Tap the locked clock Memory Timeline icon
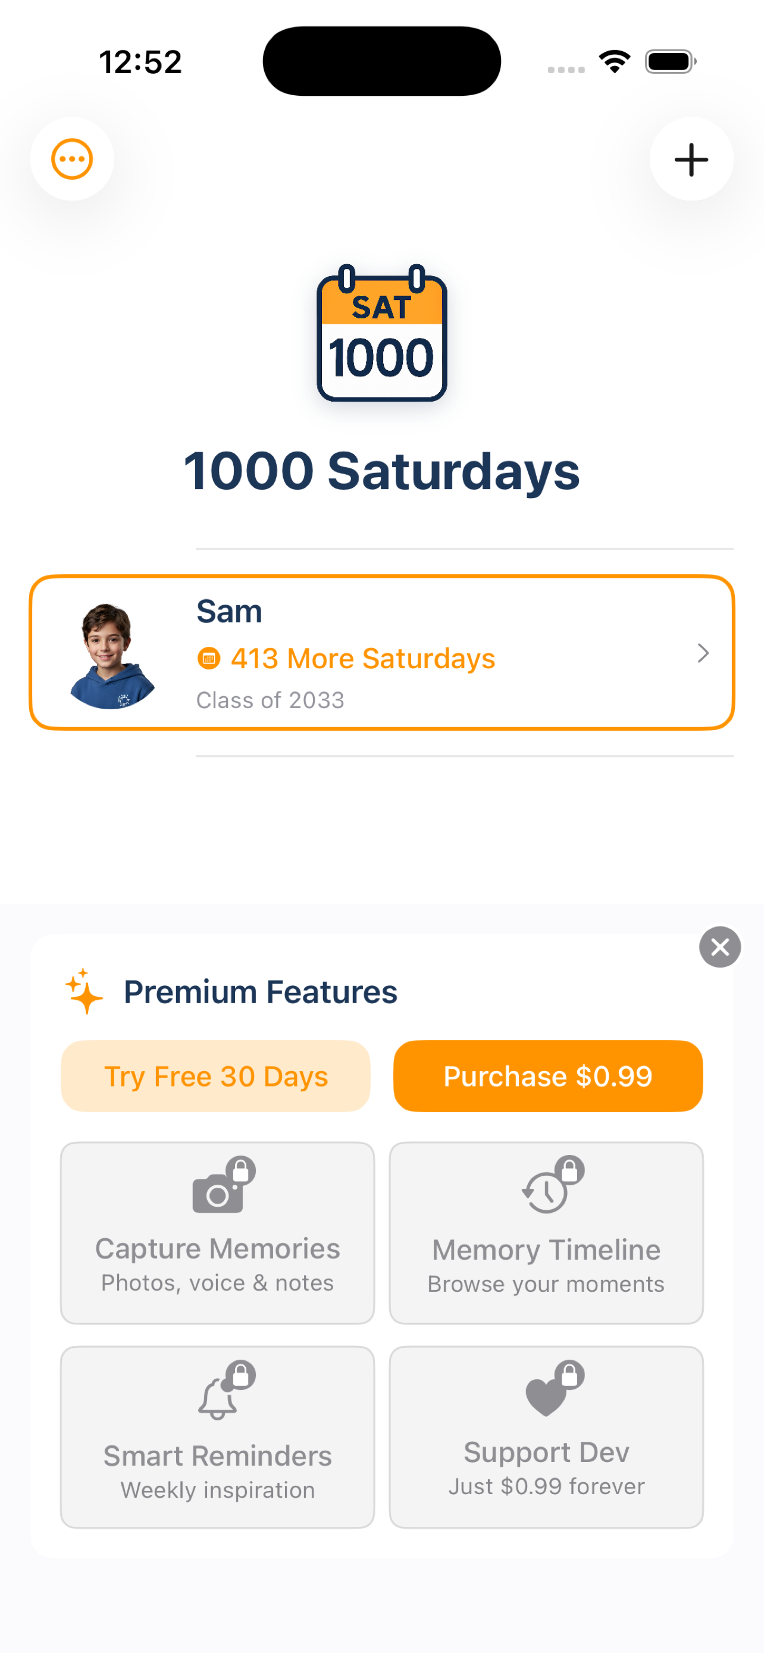Viewport: 764px width, 1653px height. pos(550,1186)
